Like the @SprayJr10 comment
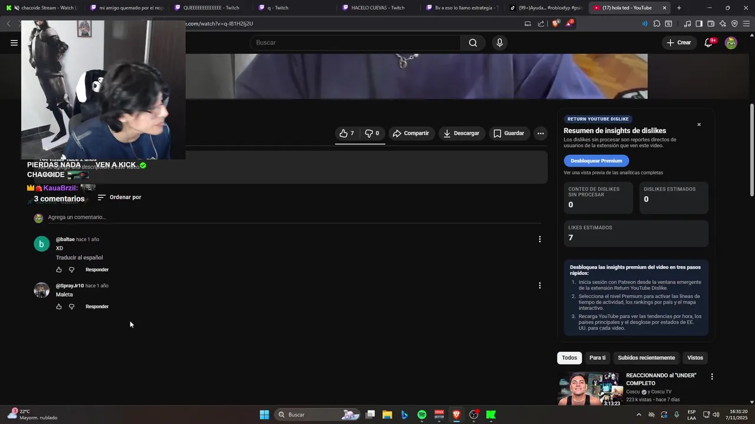This screenshot has height=424, width=755. (58, 307)
